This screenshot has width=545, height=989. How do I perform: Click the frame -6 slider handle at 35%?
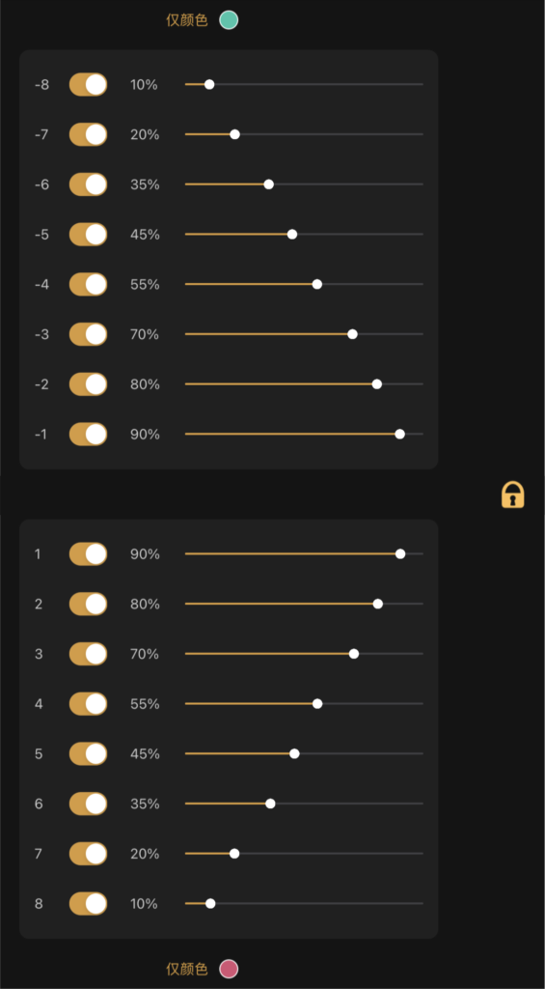[x=268, y=184]
